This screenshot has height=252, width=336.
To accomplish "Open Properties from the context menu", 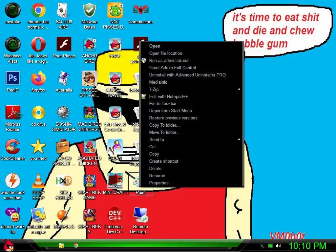I will [x=191, y=183].
